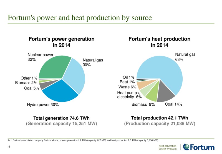Click the 'Oil 1%' label
222x154 pixels.
[x=128, y=77]
